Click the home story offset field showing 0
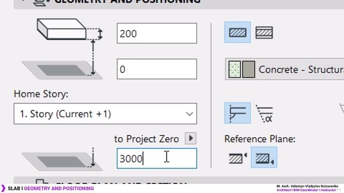Viewport: 344px width, 193px height. tap(157, 69)
